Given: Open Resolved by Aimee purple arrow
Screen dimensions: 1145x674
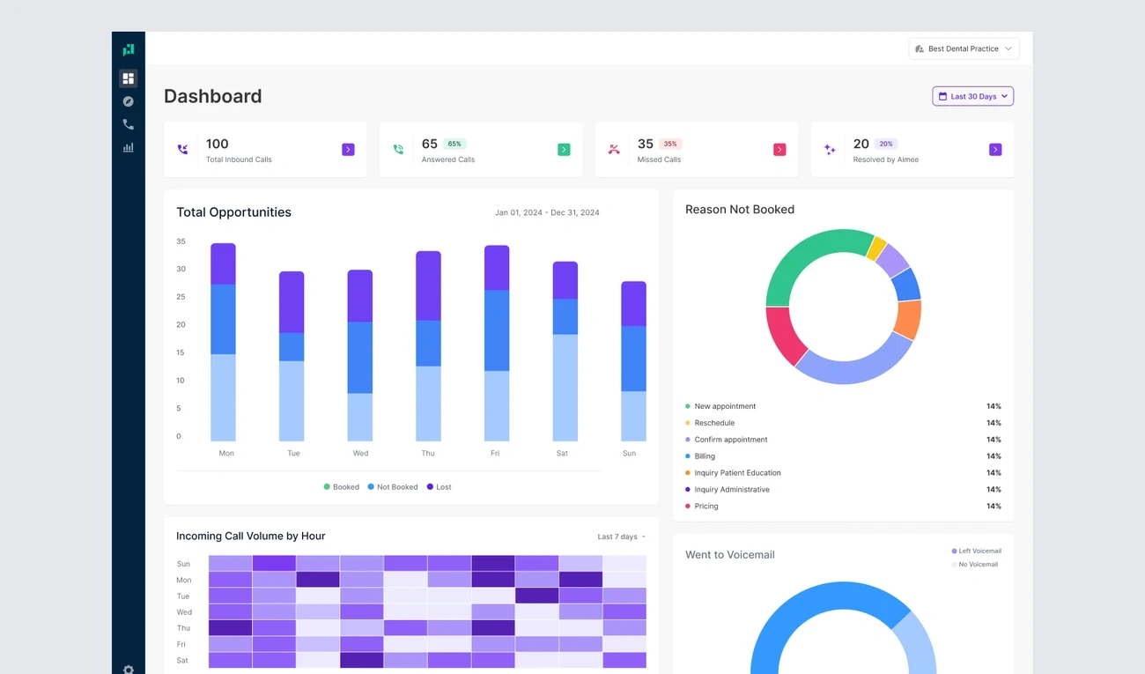Looking at the screenshot, I should (x=995, y=150).
